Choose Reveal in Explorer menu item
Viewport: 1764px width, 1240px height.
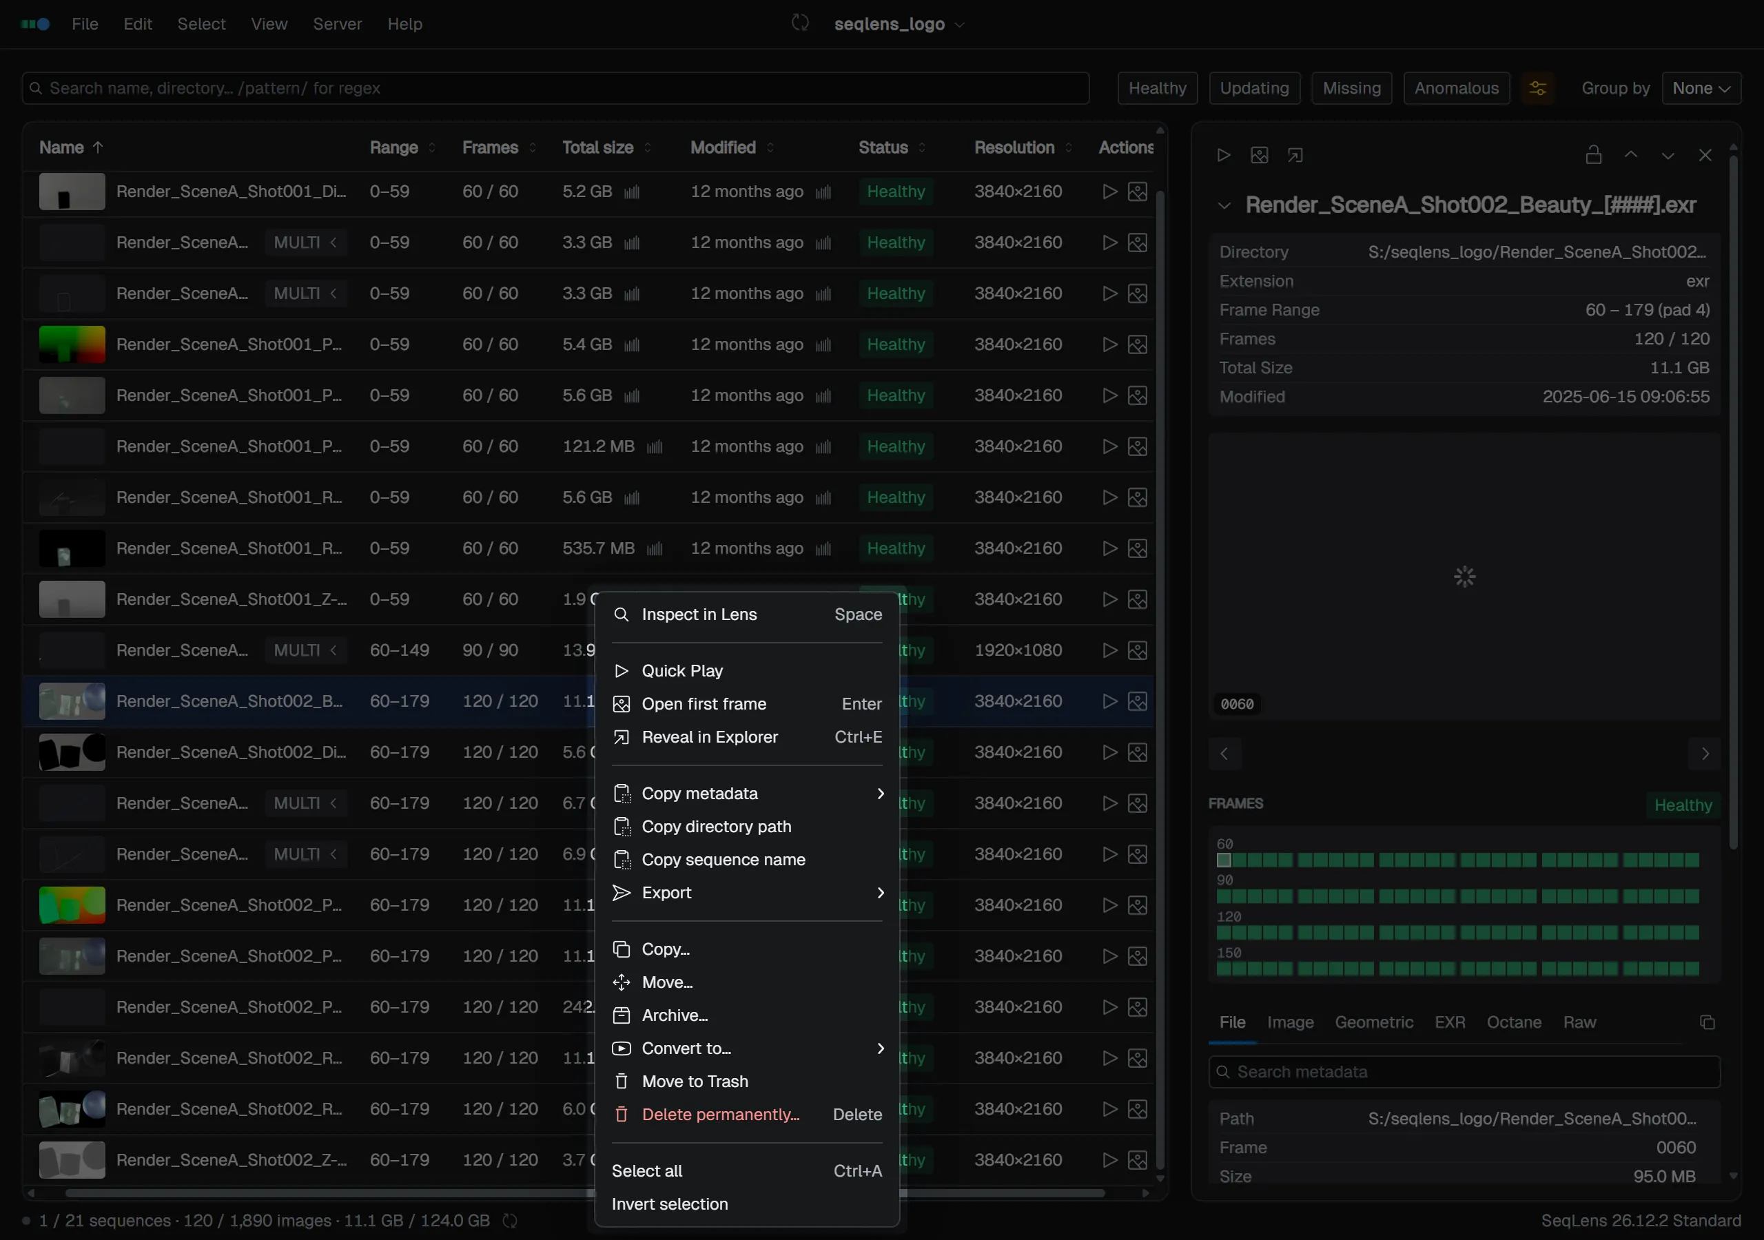coord(747,738)
